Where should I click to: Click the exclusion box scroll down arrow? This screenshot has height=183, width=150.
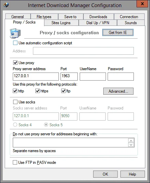(131, 145)
